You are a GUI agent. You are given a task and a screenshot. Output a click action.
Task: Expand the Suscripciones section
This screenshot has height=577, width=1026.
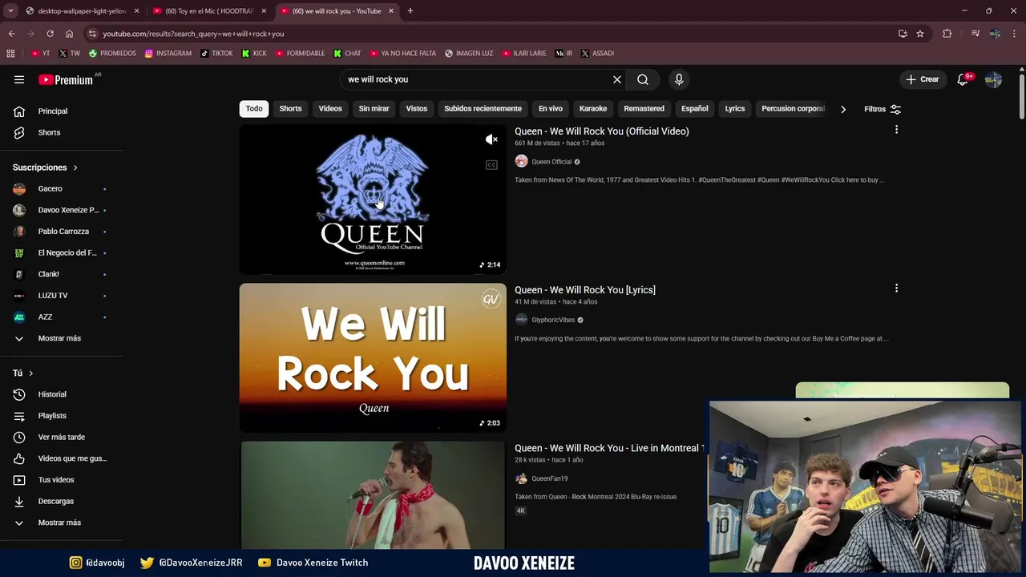45,167
